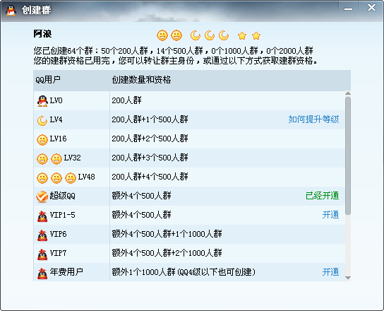
Task: Select the VIP6 row
Action: click(x=189, y=234)
